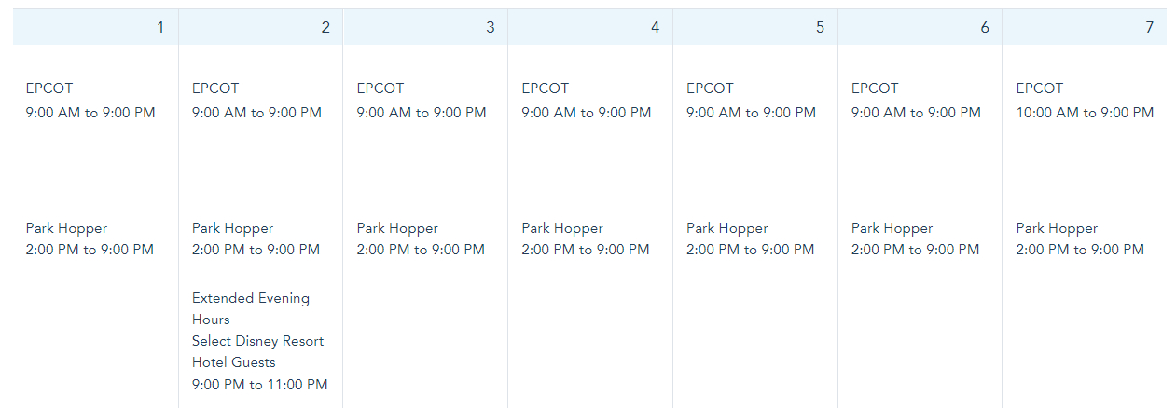This screenshot has height=408, width=1176.
Task: Click the 10:00 AM to 9:00 PM hours
Action: click(1085, 113)
